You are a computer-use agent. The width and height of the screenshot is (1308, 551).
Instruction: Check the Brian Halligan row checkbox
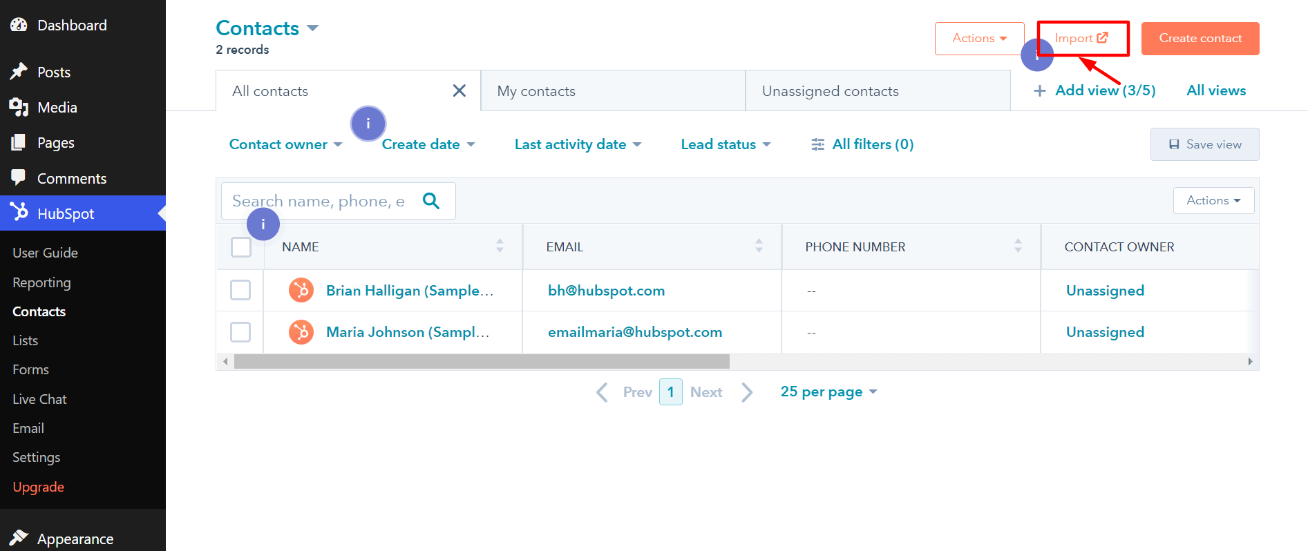240,290
